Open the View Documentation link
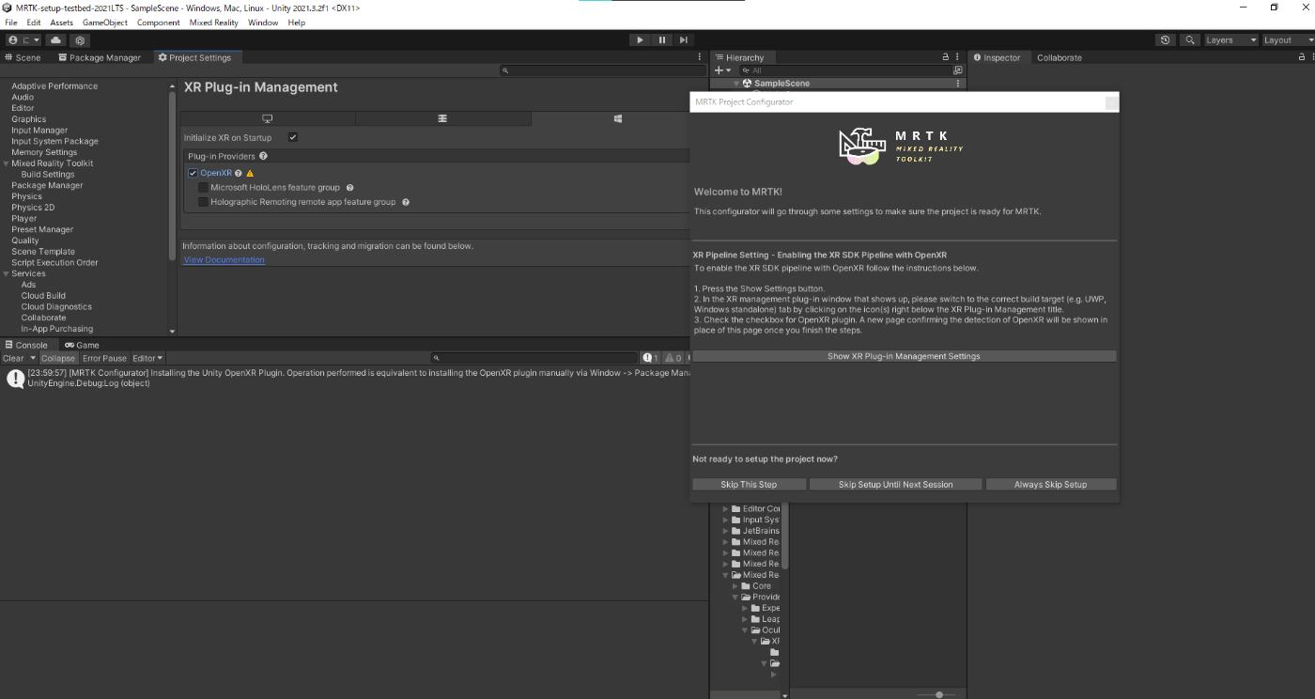This screenshot has height=699, width=1315. tap(224, 259)
